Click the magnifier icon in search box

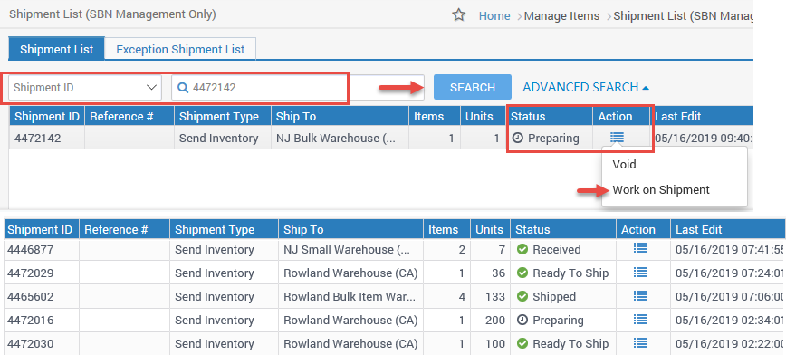[x=184, y=88]
